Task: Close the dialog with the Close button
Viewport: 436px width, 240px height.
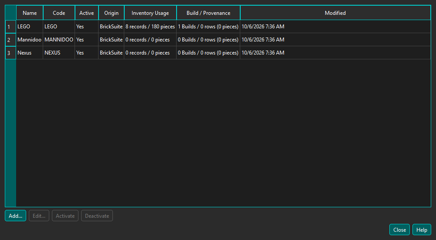Action: pyautogui.click(x=399, y=230)
